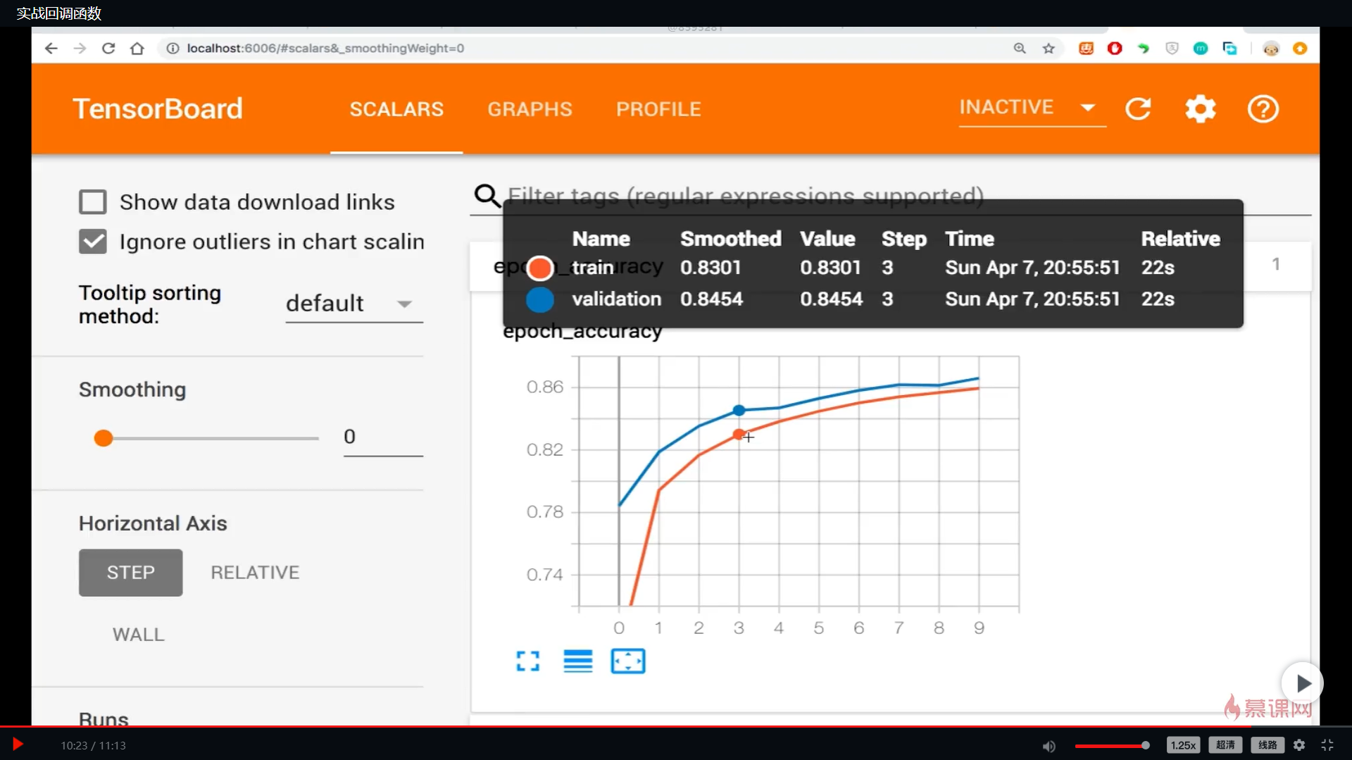1352x760 pixels.
Task: Click the filter tags search icon
Action: [x=487, y=195]
